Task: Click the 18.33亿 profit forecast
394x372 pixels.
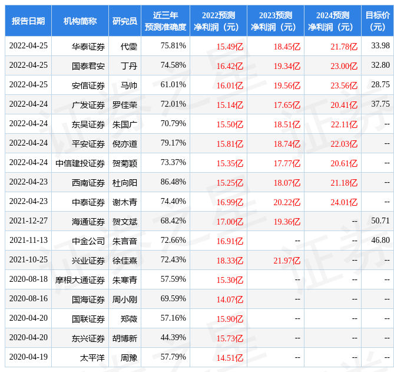Action: tap(230, 261)
